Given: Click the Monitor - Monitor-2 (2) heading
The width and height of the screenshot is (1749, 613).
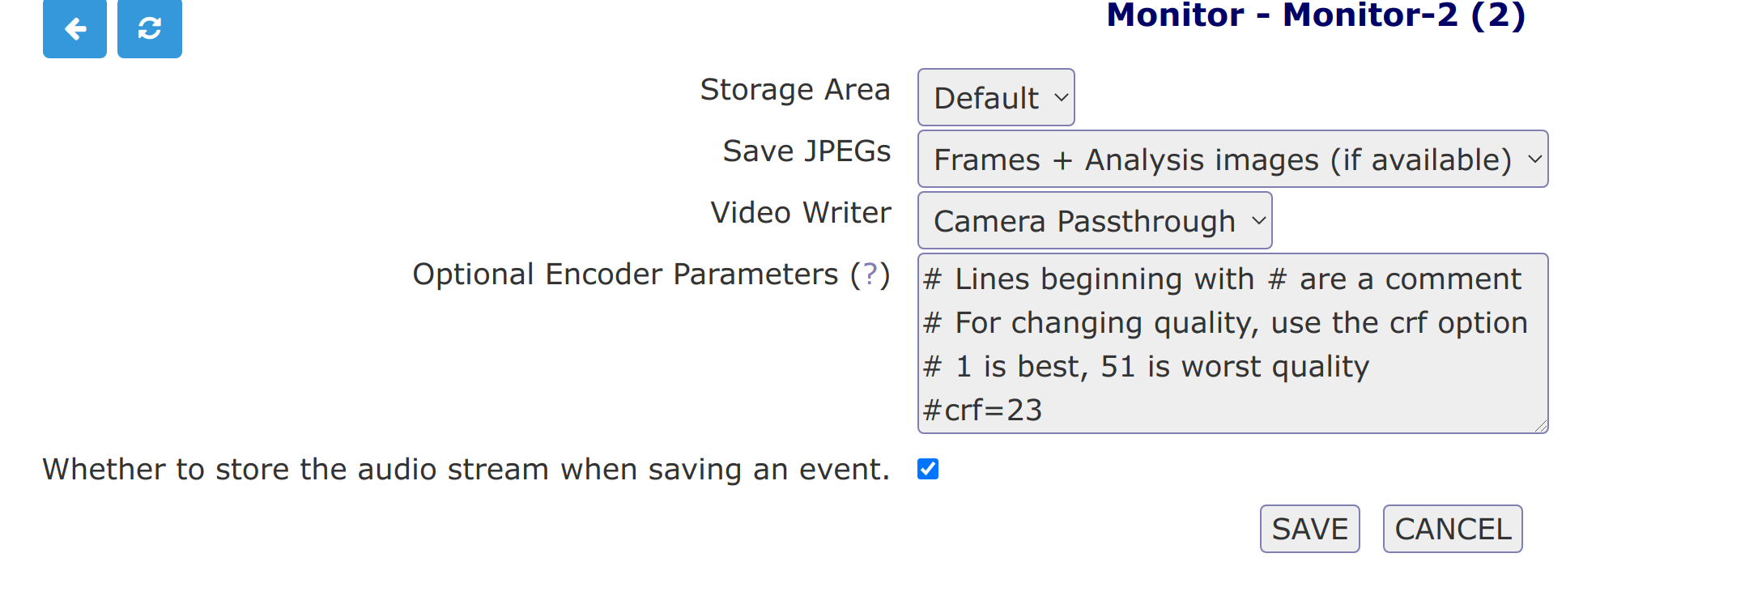Looking at the screenshot, I should click(x=1316, y=15).
